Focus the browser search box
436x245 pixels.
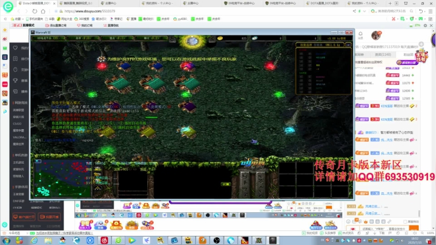coord(392,11)
